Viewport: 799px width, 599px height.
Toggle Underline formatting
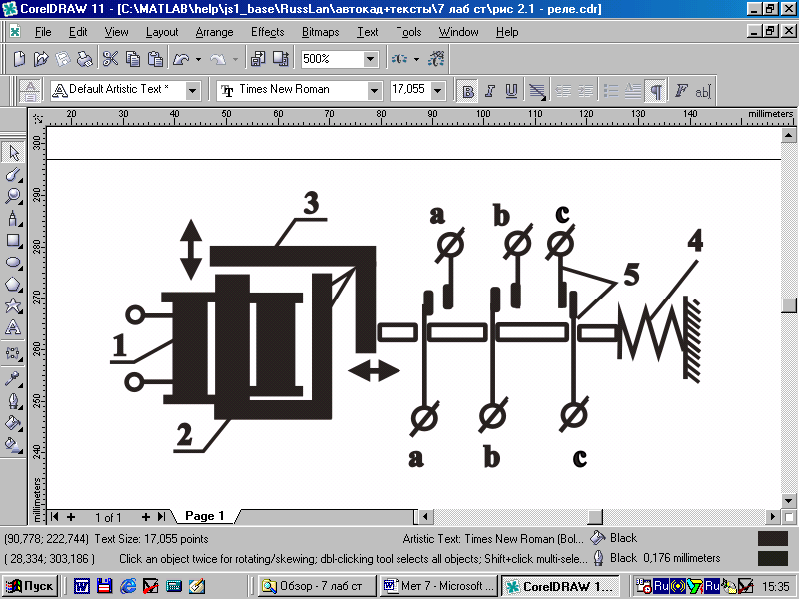coord(511,91)
